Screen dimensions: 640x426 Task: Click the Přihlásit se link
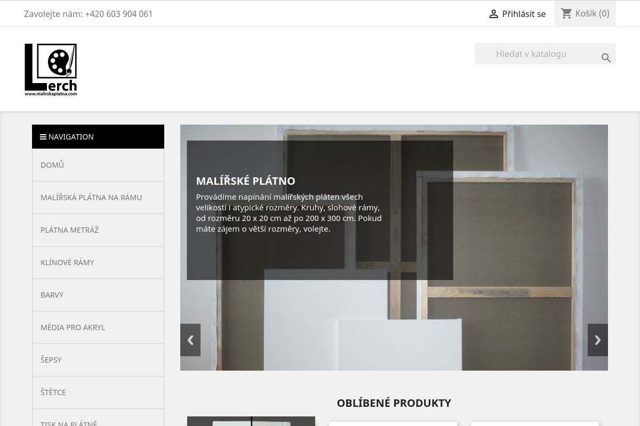tap(524, 14)
